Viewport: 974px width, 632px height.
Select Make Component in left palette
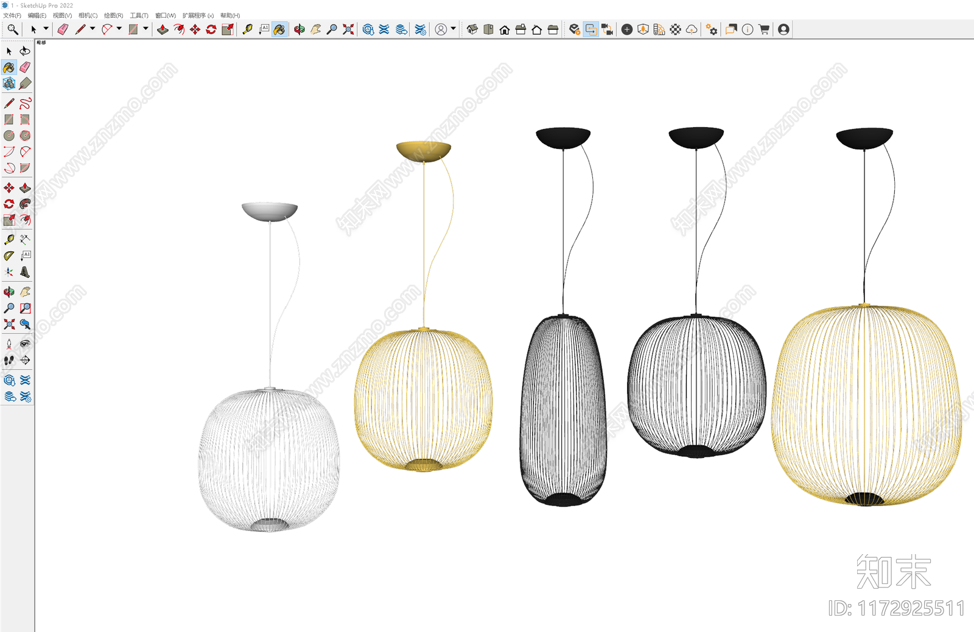(9, 83)
